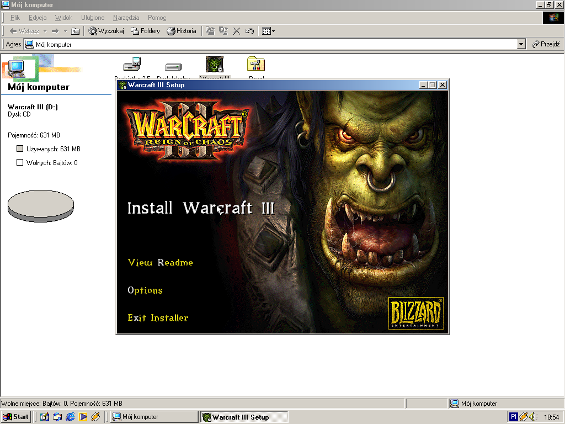Click the Undo toolbar icon
The height and width of the screenshot is (424, 565).
click(x=249, y=31)
